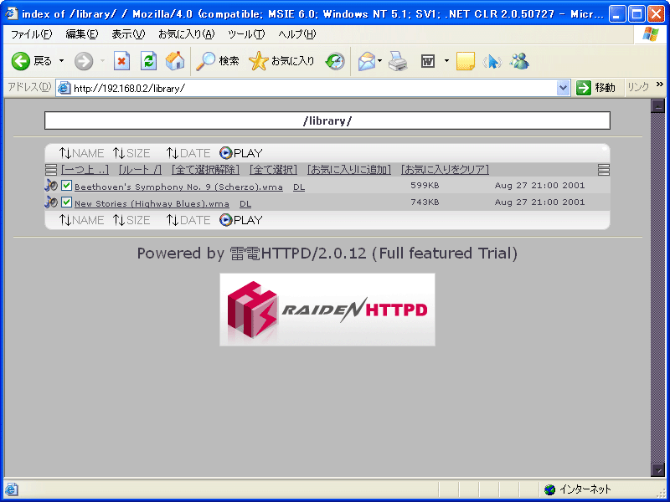
Task: Expand the Mail button dropdown arrow
Action: pyautogui.click(x=379, y=61)
